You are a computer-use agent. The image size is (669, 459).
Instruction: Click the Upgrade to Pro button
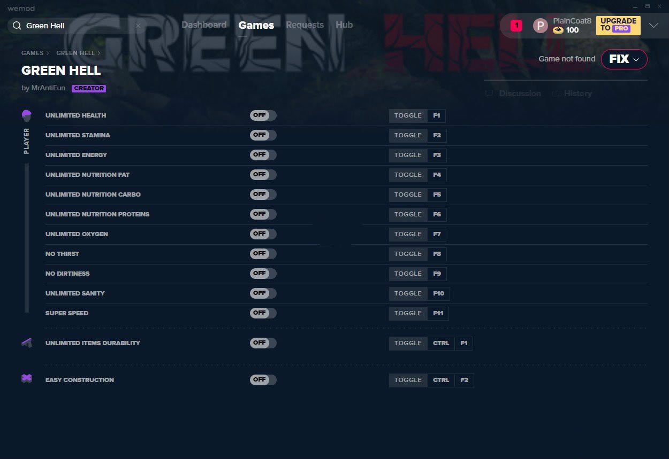pyautogui.click(x=618, y=25)
